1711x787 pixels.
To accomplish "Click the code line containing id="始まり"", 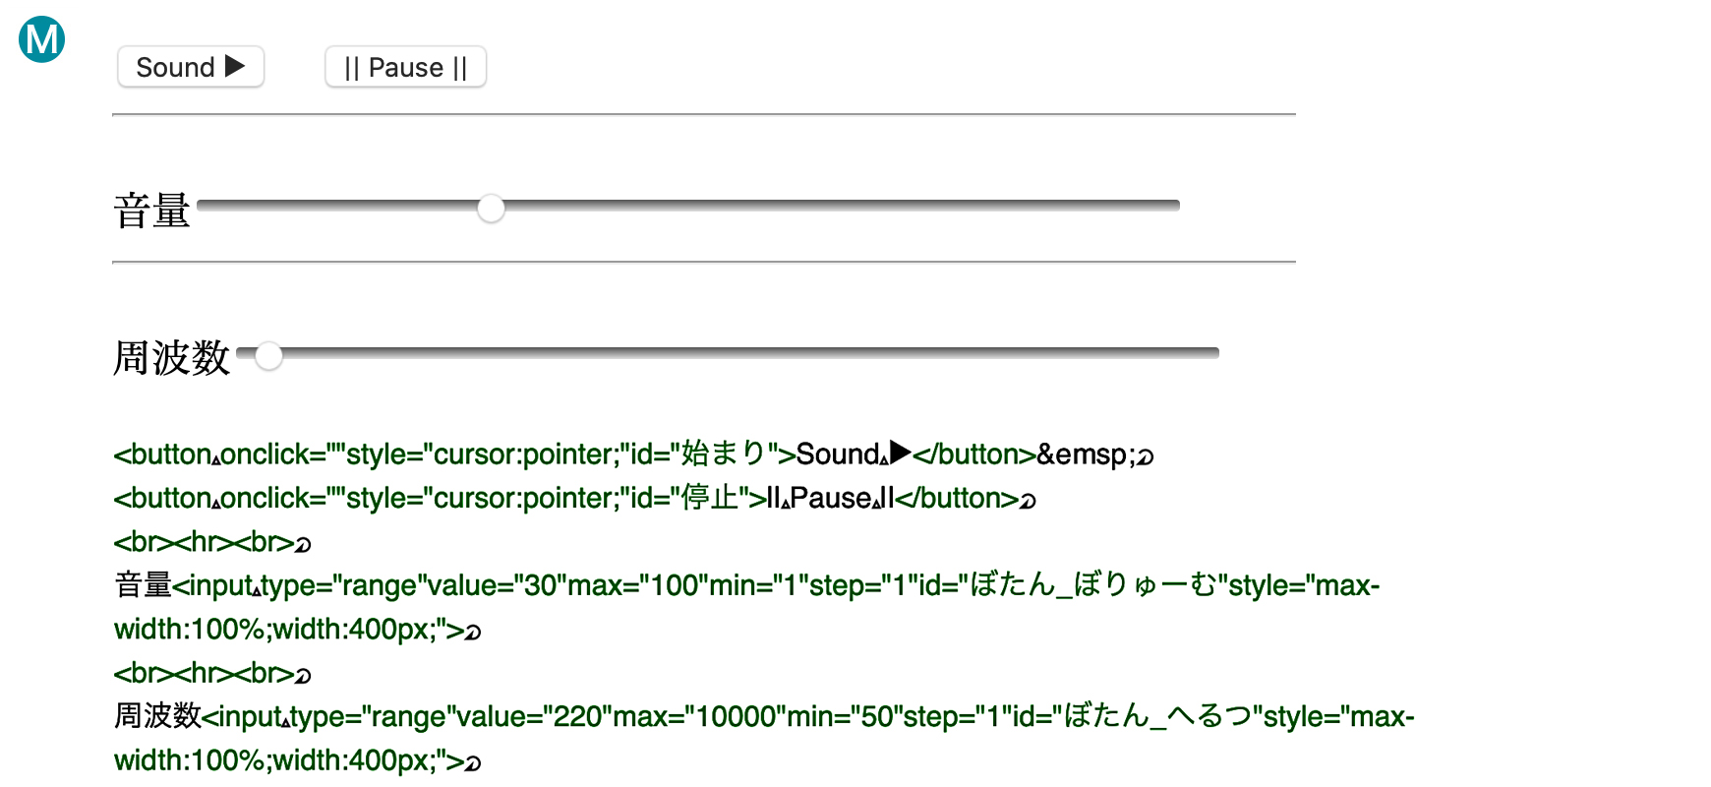I will (x=633, y=454).
